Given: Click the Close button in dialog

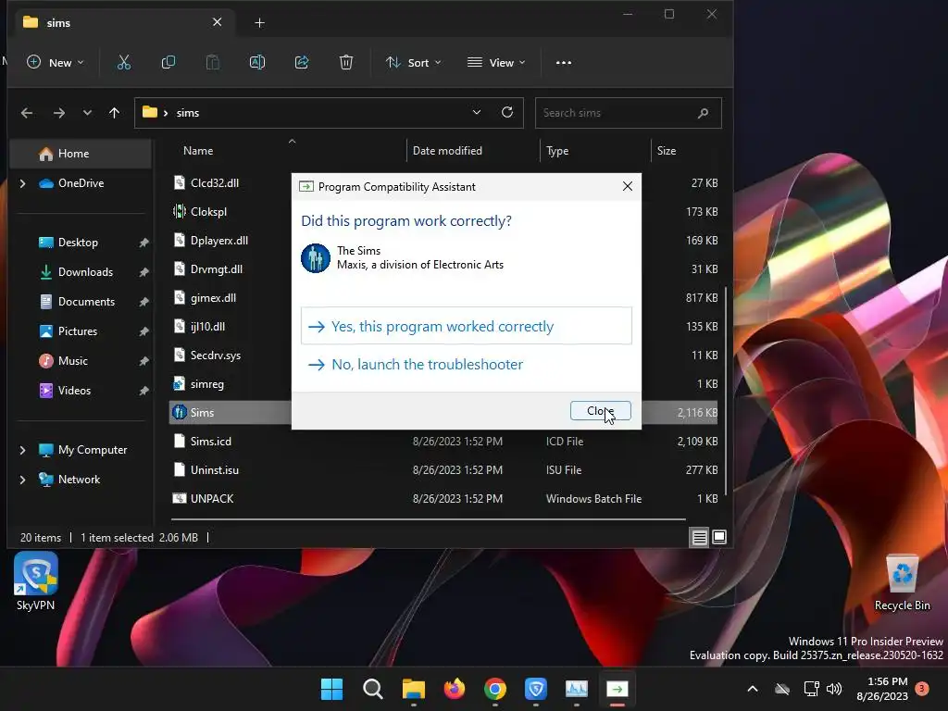Looking at the screenshot, I should click(x=600, y=410).
